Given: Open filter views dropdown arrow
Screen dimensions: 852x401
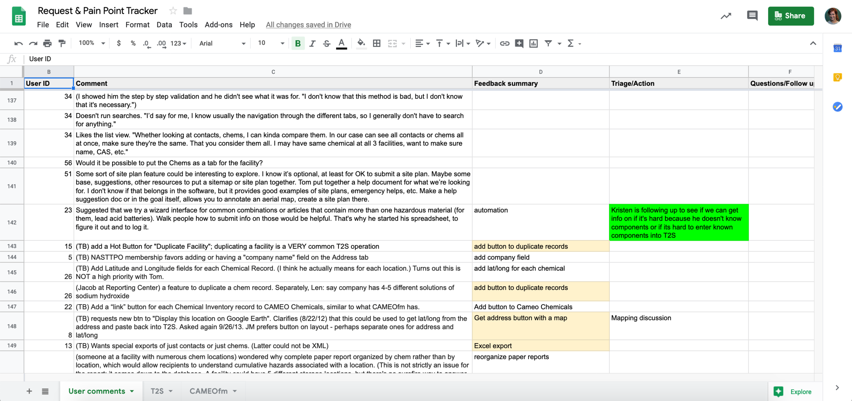Looking at the screenshot, I should pyautogui.click(x=559, y=44).
